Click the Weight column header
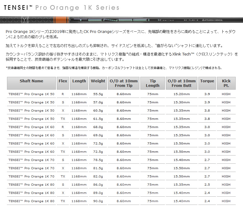Image resolution: width=243 pixels, height=218 pixels. (98, 83)
